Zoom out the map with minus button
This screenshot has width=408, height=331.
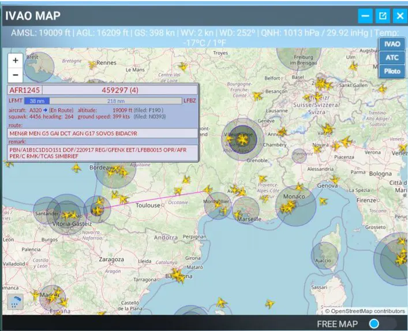16,75
